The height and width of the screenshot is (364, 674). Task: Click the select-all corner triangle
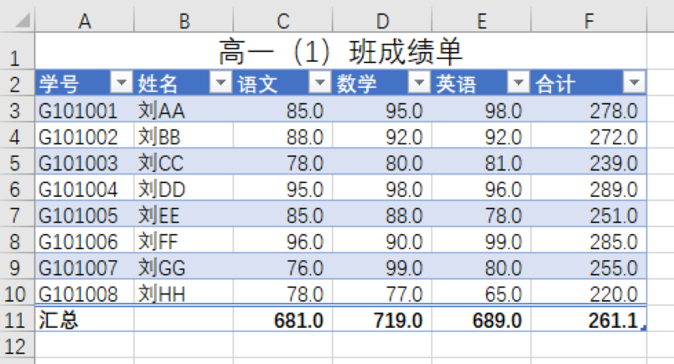tap(23, 20)
